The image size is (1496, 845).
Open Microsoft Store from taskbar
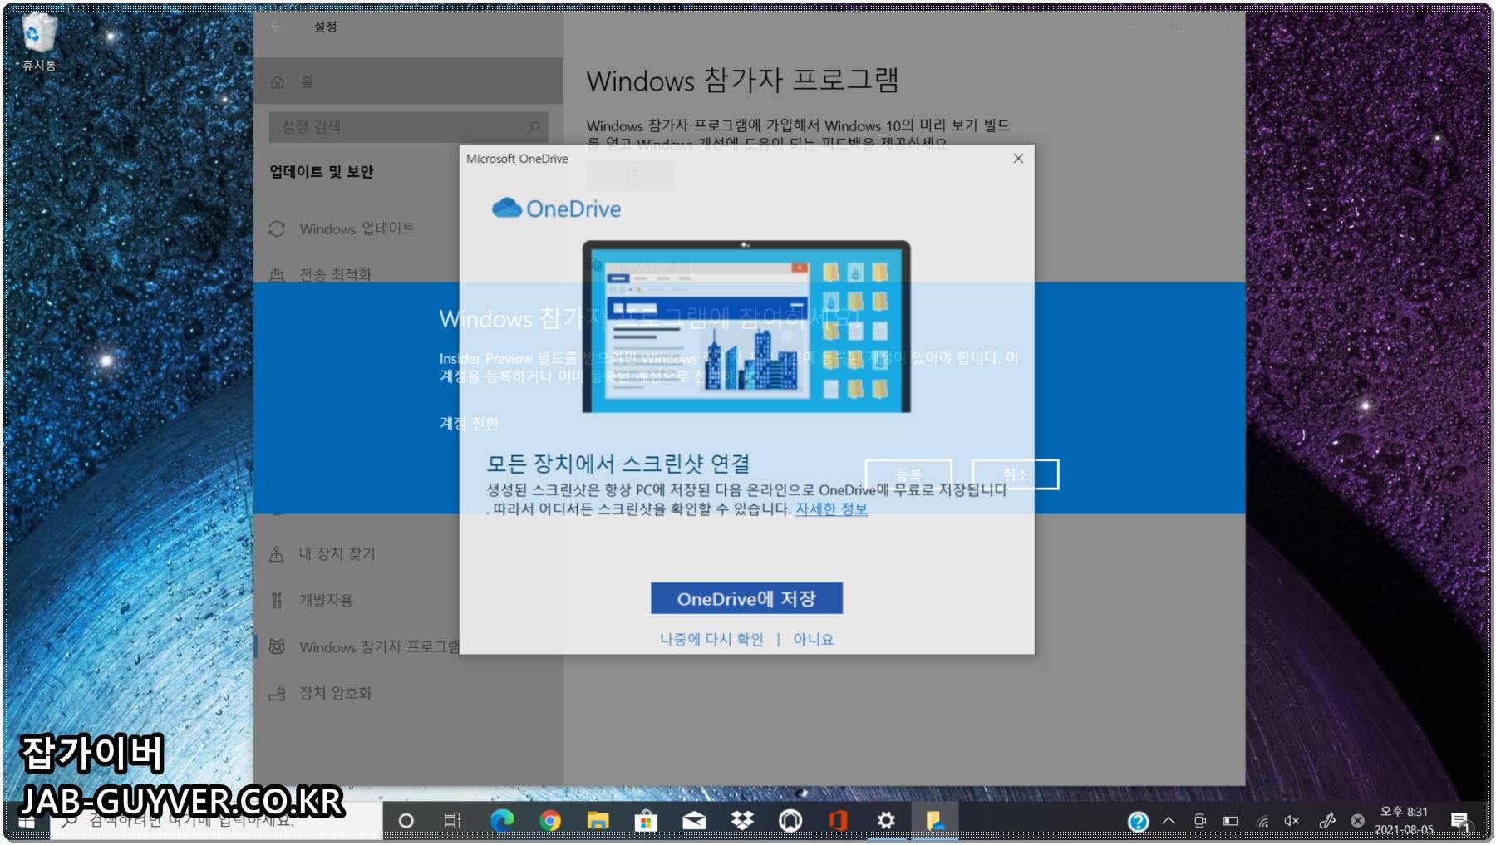pyautogui.click(x=646, y=821)
